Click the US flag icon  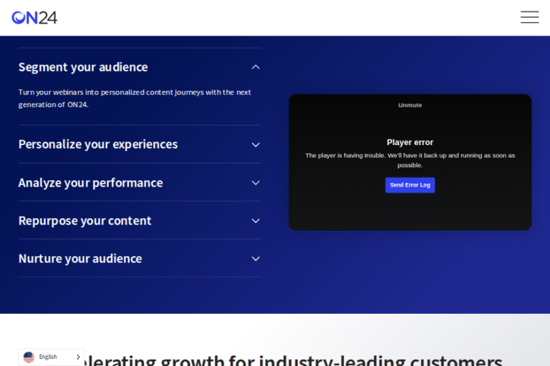point(29,357)
